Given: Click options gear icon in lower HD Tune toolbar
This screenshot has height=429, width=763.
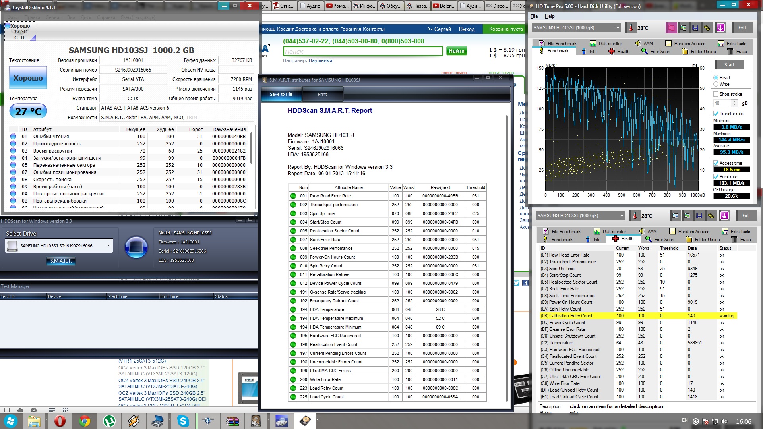Looking at the screenshot, I should coord(711,216).
